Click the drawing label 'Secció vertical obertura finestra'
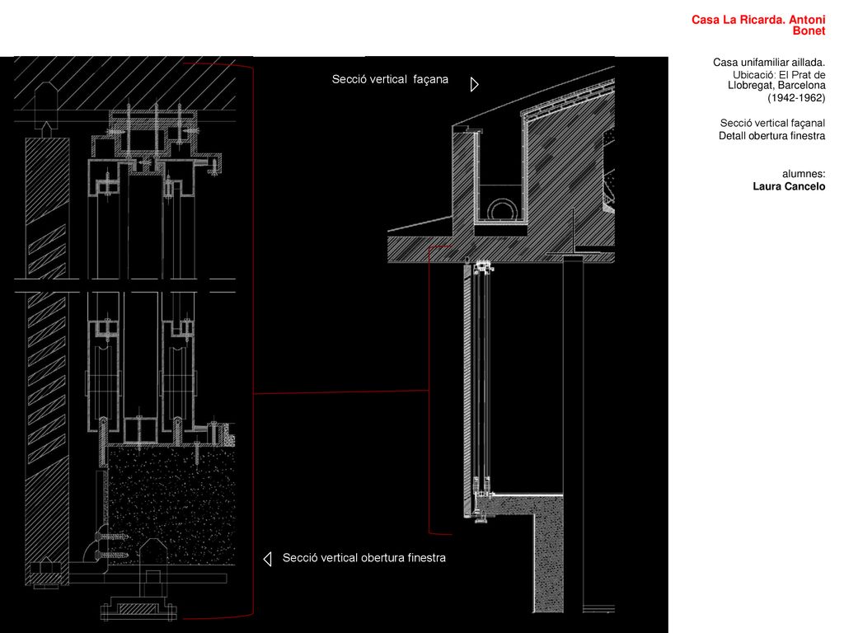 pos(363,558)
